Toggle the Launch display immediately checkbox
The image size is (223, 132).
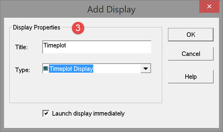point(46,113)
